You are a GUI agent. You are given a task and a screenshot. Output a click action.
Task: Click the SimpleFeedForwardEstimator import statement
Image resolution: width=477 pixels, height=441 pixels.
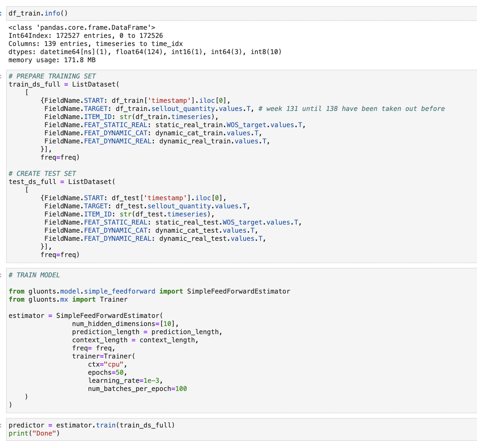pyautogui.click(x=149, y=291)
